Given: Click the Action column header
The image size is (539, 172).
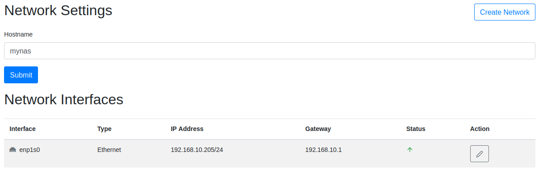Looking at the screenshot, I should pos(480,129).
